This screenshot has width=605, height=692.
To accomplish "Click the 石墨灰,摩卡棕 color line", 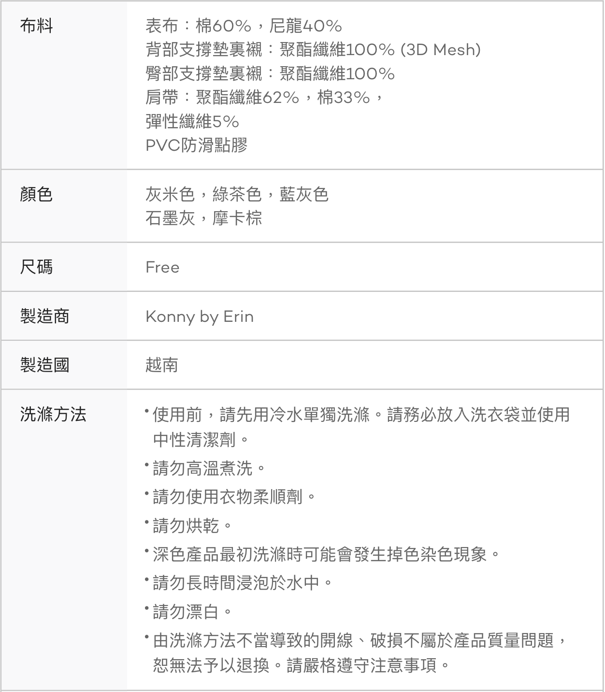I will (203, 218).
